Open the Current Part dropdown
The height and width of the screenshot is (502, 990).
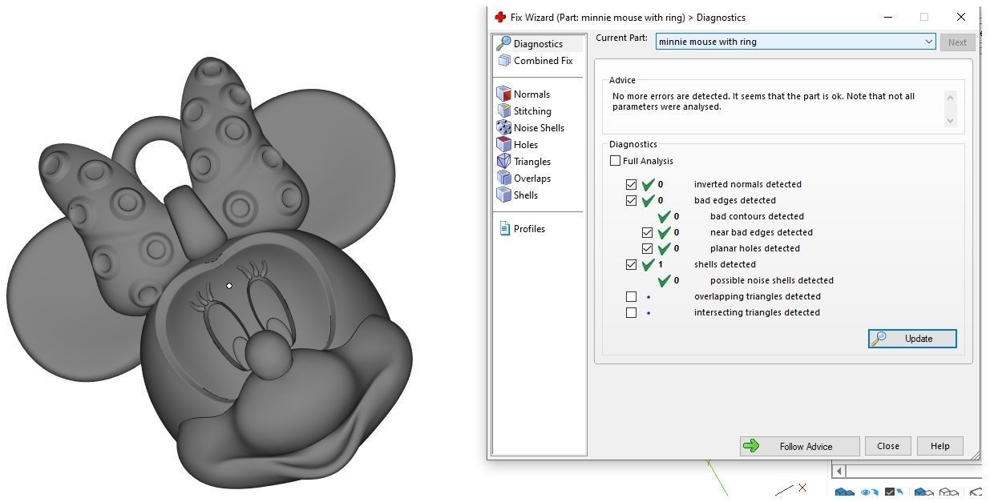click(795, 42)
